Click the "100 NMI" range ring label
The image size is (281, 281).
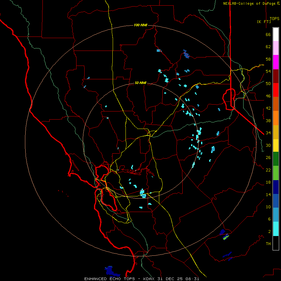pyautogui.click(x=140, y=25)
